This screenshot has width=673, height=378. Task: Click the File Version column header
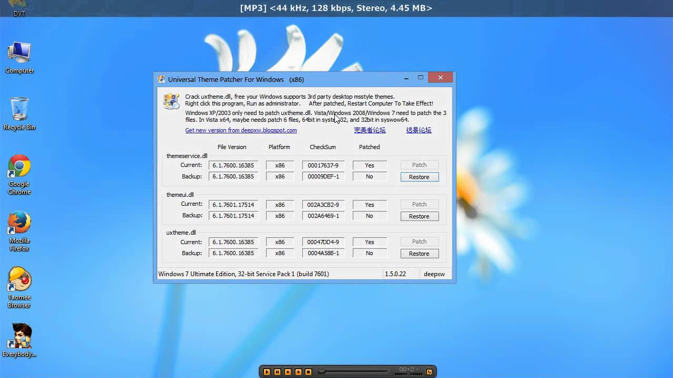[232, 147]
